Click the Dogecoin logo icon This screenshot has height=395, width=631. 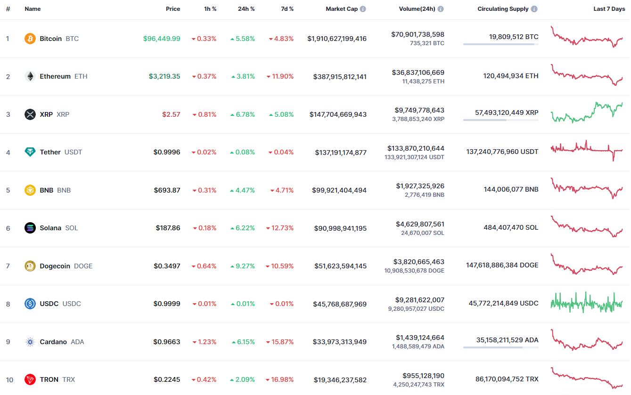[x=30, y=266]
